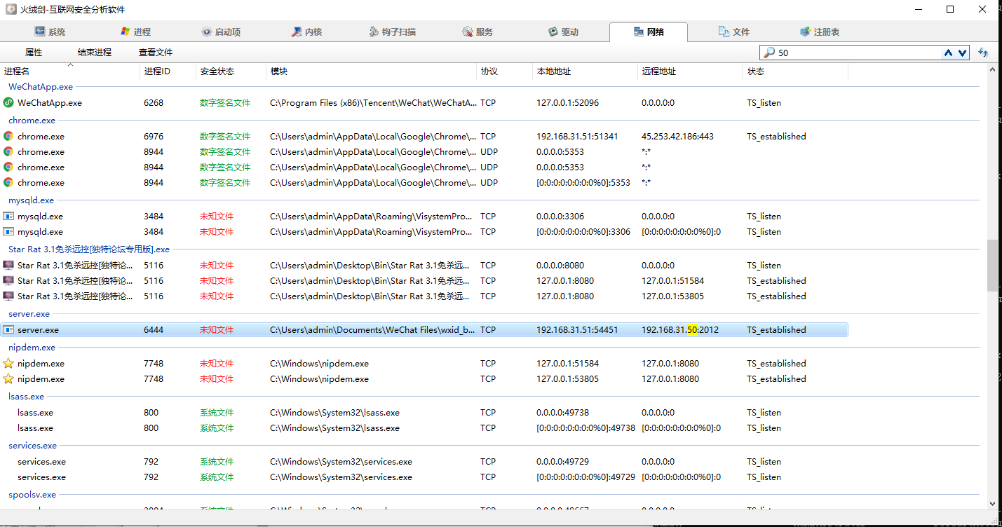Click the nipdem.exe group header
The width and height of the screenshot is (1002, 527).
(32, 348)
